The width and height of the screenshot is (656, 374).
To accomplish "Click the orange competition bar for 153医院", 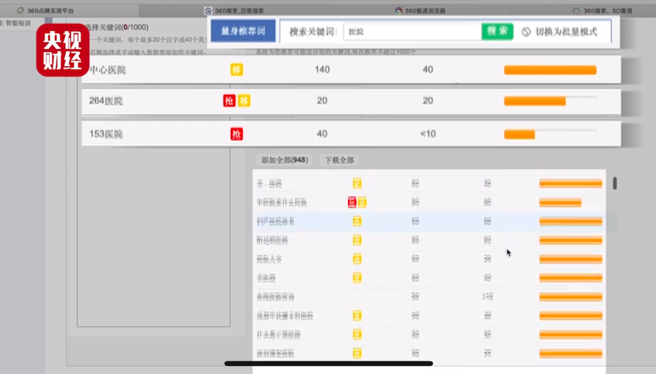I will (519, 134).
